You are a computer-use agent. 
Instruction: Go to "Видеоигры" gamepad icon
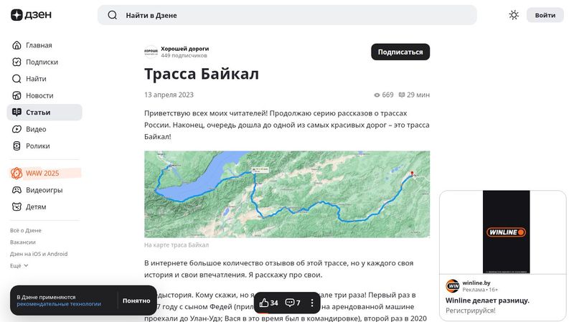click(17, 190)
